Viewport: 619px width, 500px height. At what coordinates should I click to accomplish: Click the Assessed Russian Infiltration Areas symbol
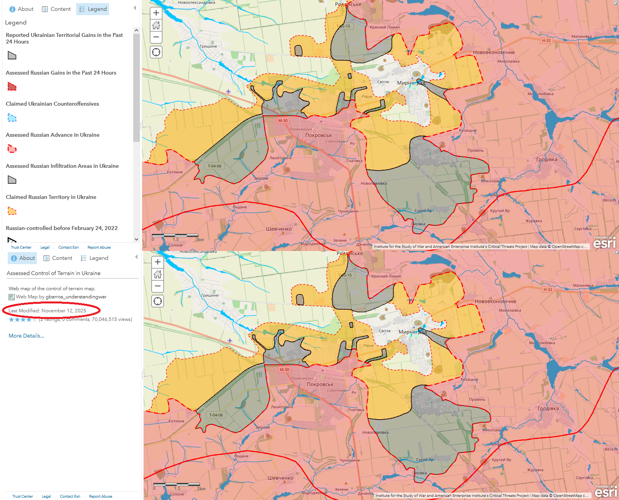[12, 180]
